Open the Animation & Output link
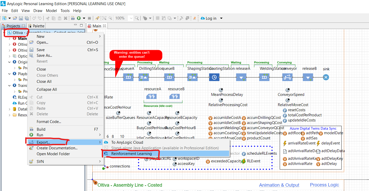This screenshot has width=369, height=191. [x=279, y=185]
